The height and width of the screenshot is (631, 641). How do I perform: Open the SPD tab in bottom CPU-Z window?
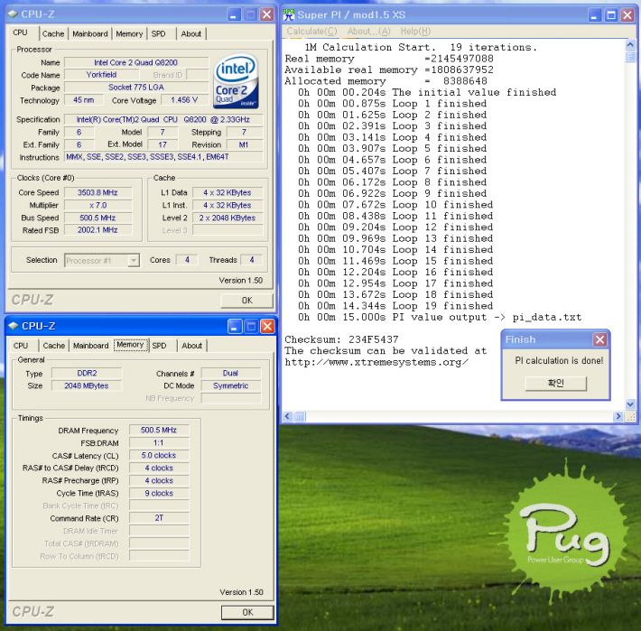pyautogui.click(x=160, y=346)
